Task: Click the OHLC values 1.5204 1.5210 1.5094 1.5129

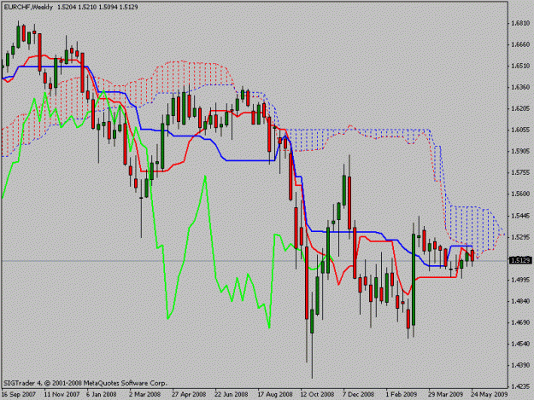Action: (97, 7)
